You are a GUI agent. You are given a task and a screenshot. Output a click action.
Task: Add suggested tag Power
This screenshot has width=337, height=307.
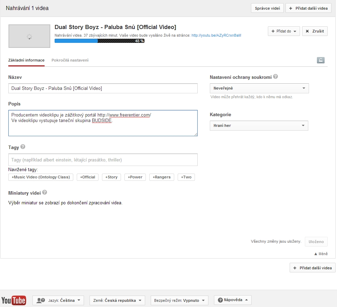pos(135,177)
